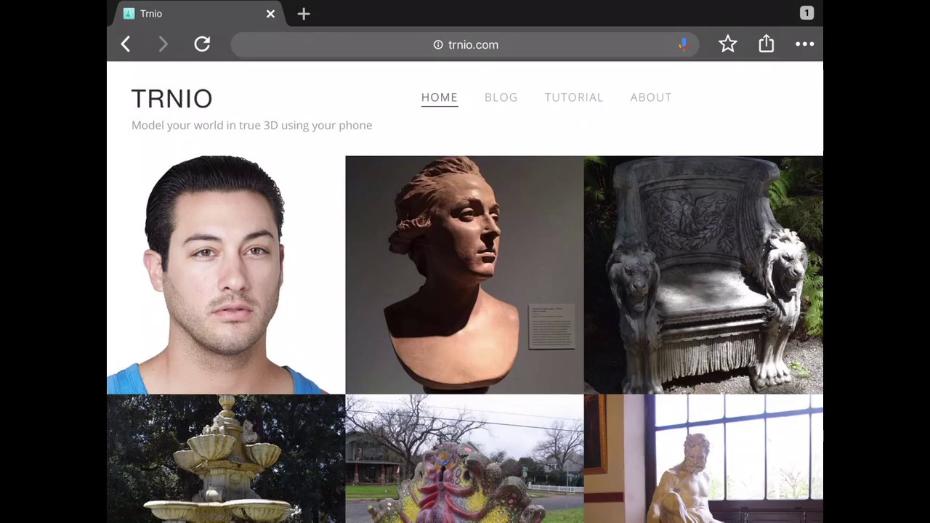Screen dimensions: 930x523
Task: Click the TRNIO site logo
Action: click(171, 99)
